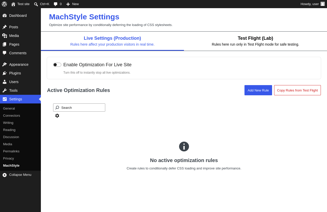Open the Appearance sidebar item
This screenshot has width=327, height=212.
[20, 64]
